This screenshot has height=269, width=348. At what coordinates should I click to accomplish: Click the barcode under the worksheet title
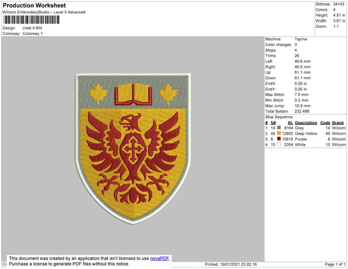[31, 20]
